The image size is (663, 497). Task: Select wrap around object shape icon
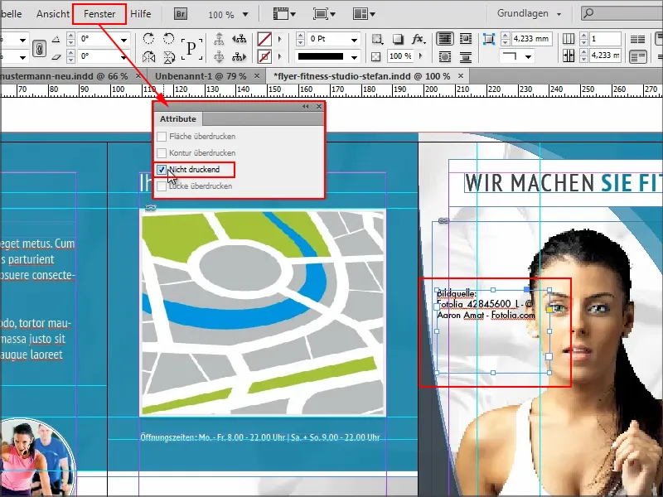(x=444, y=56)
